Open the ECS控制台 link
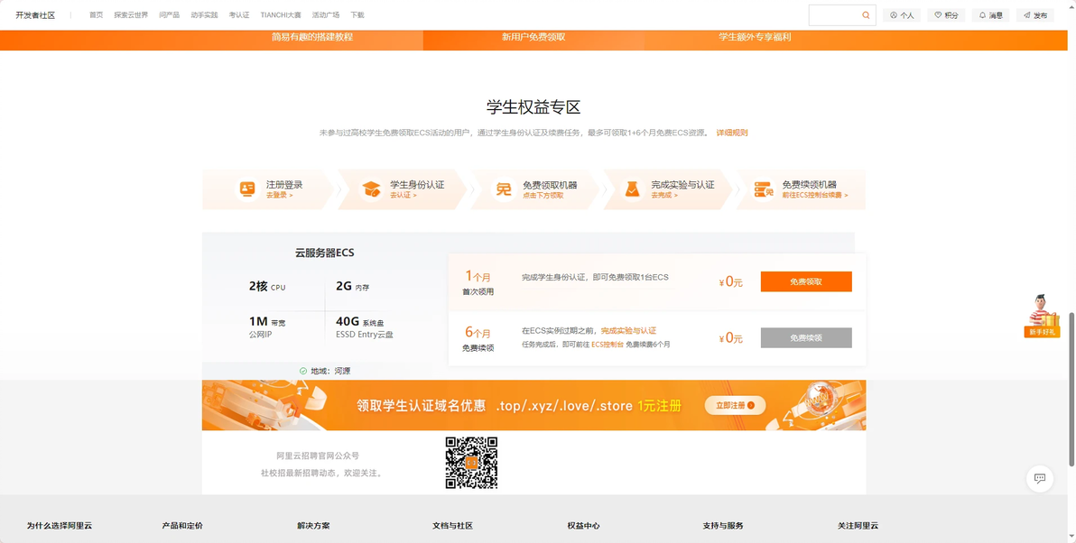Image resolution: width=1076 pixels, height=543 pixels. (x=608, y=345)
